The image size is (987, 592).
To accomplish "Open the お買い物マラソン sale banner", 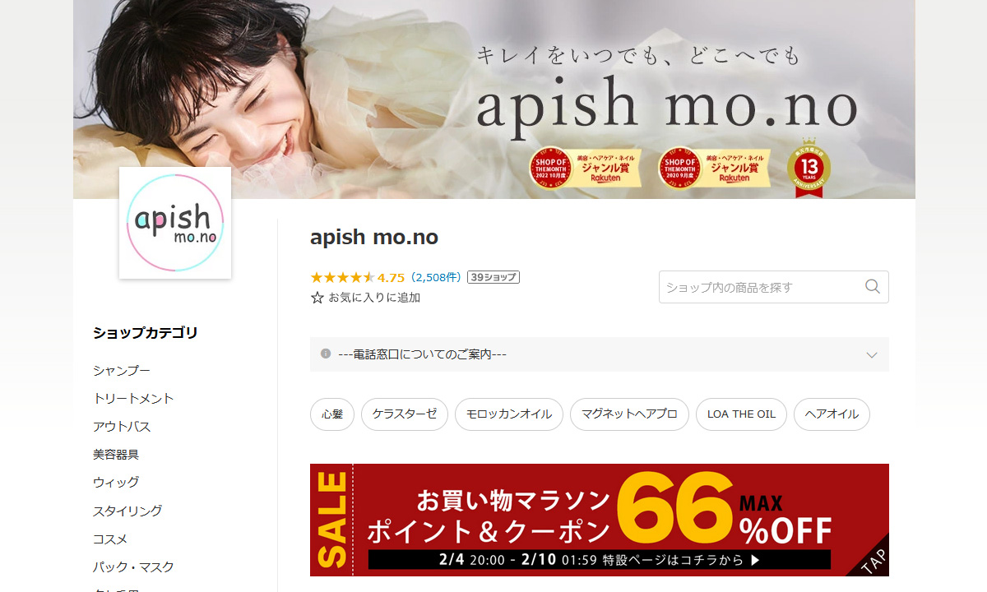I will 600,520.
